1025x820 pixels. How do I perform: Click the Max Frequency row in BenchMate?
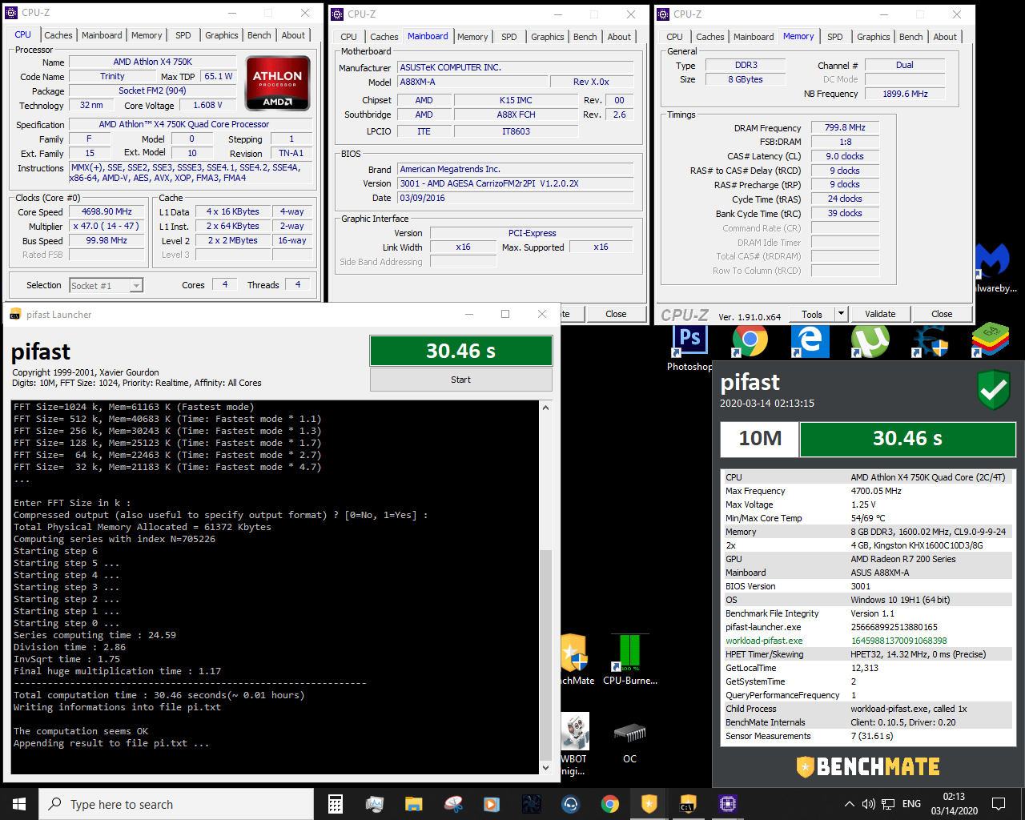pyautogui.click(x=867, y=491)
